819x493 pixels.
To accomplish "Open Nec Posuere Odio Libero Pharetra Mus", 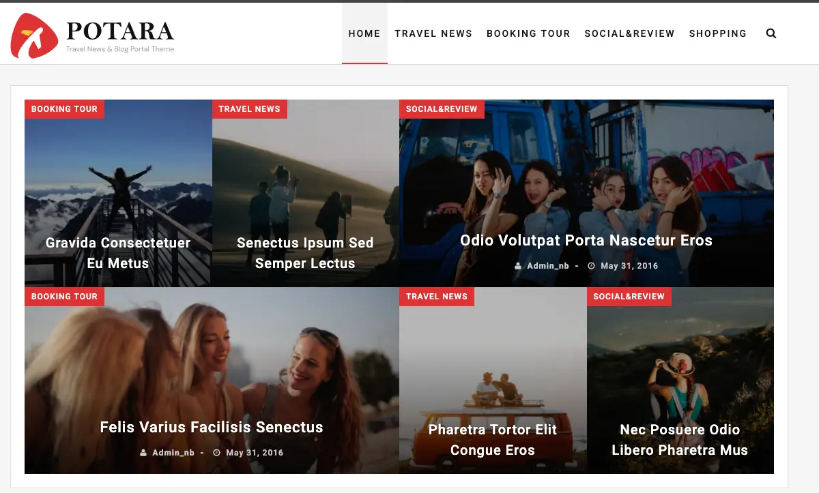I will (x=680, y=440).
